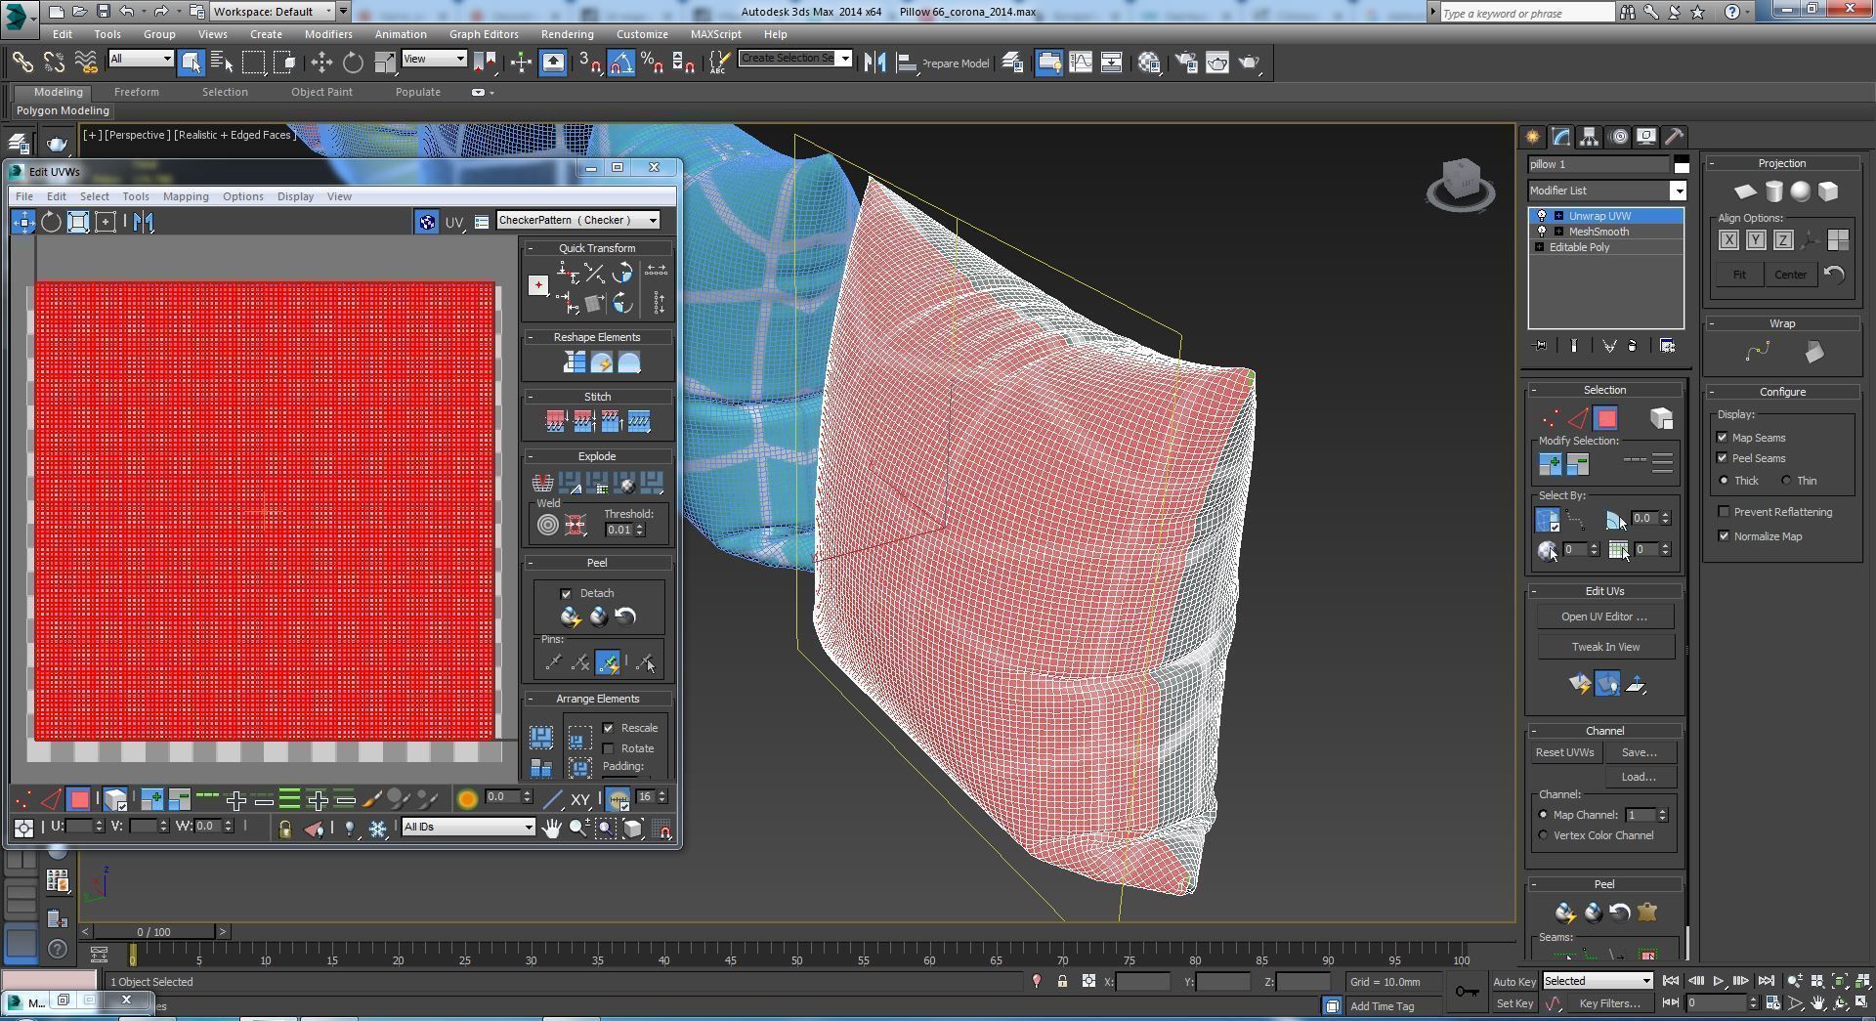Click Spline Mapping icon in Wrap rollout
Image resolution: width=1876 pixels, height=1021 pixels.
[x=1758, y=353]
